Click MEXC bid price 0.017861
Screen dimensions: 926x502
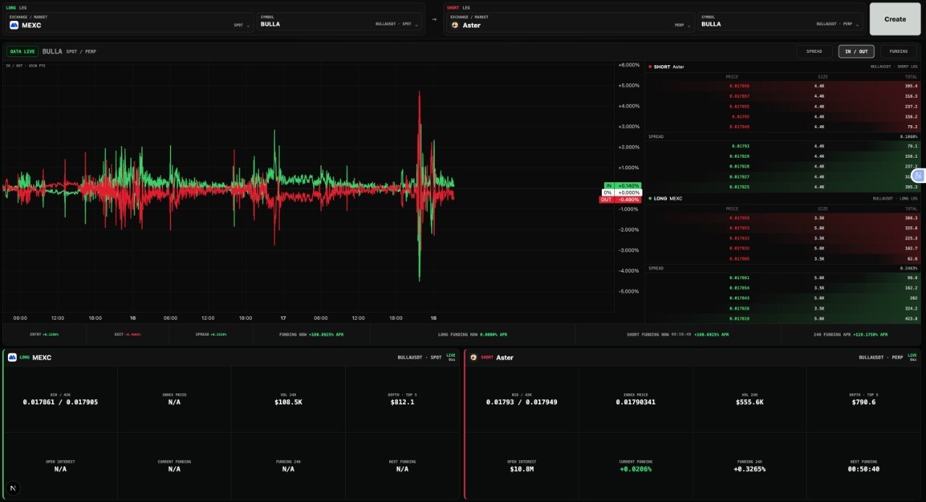pyautogui.click(x=739, y=278)
